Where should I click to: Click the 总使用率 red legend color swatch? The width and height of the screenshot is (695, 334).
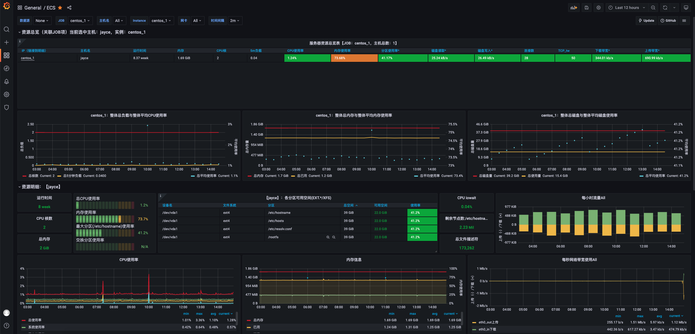coord(24,320)
